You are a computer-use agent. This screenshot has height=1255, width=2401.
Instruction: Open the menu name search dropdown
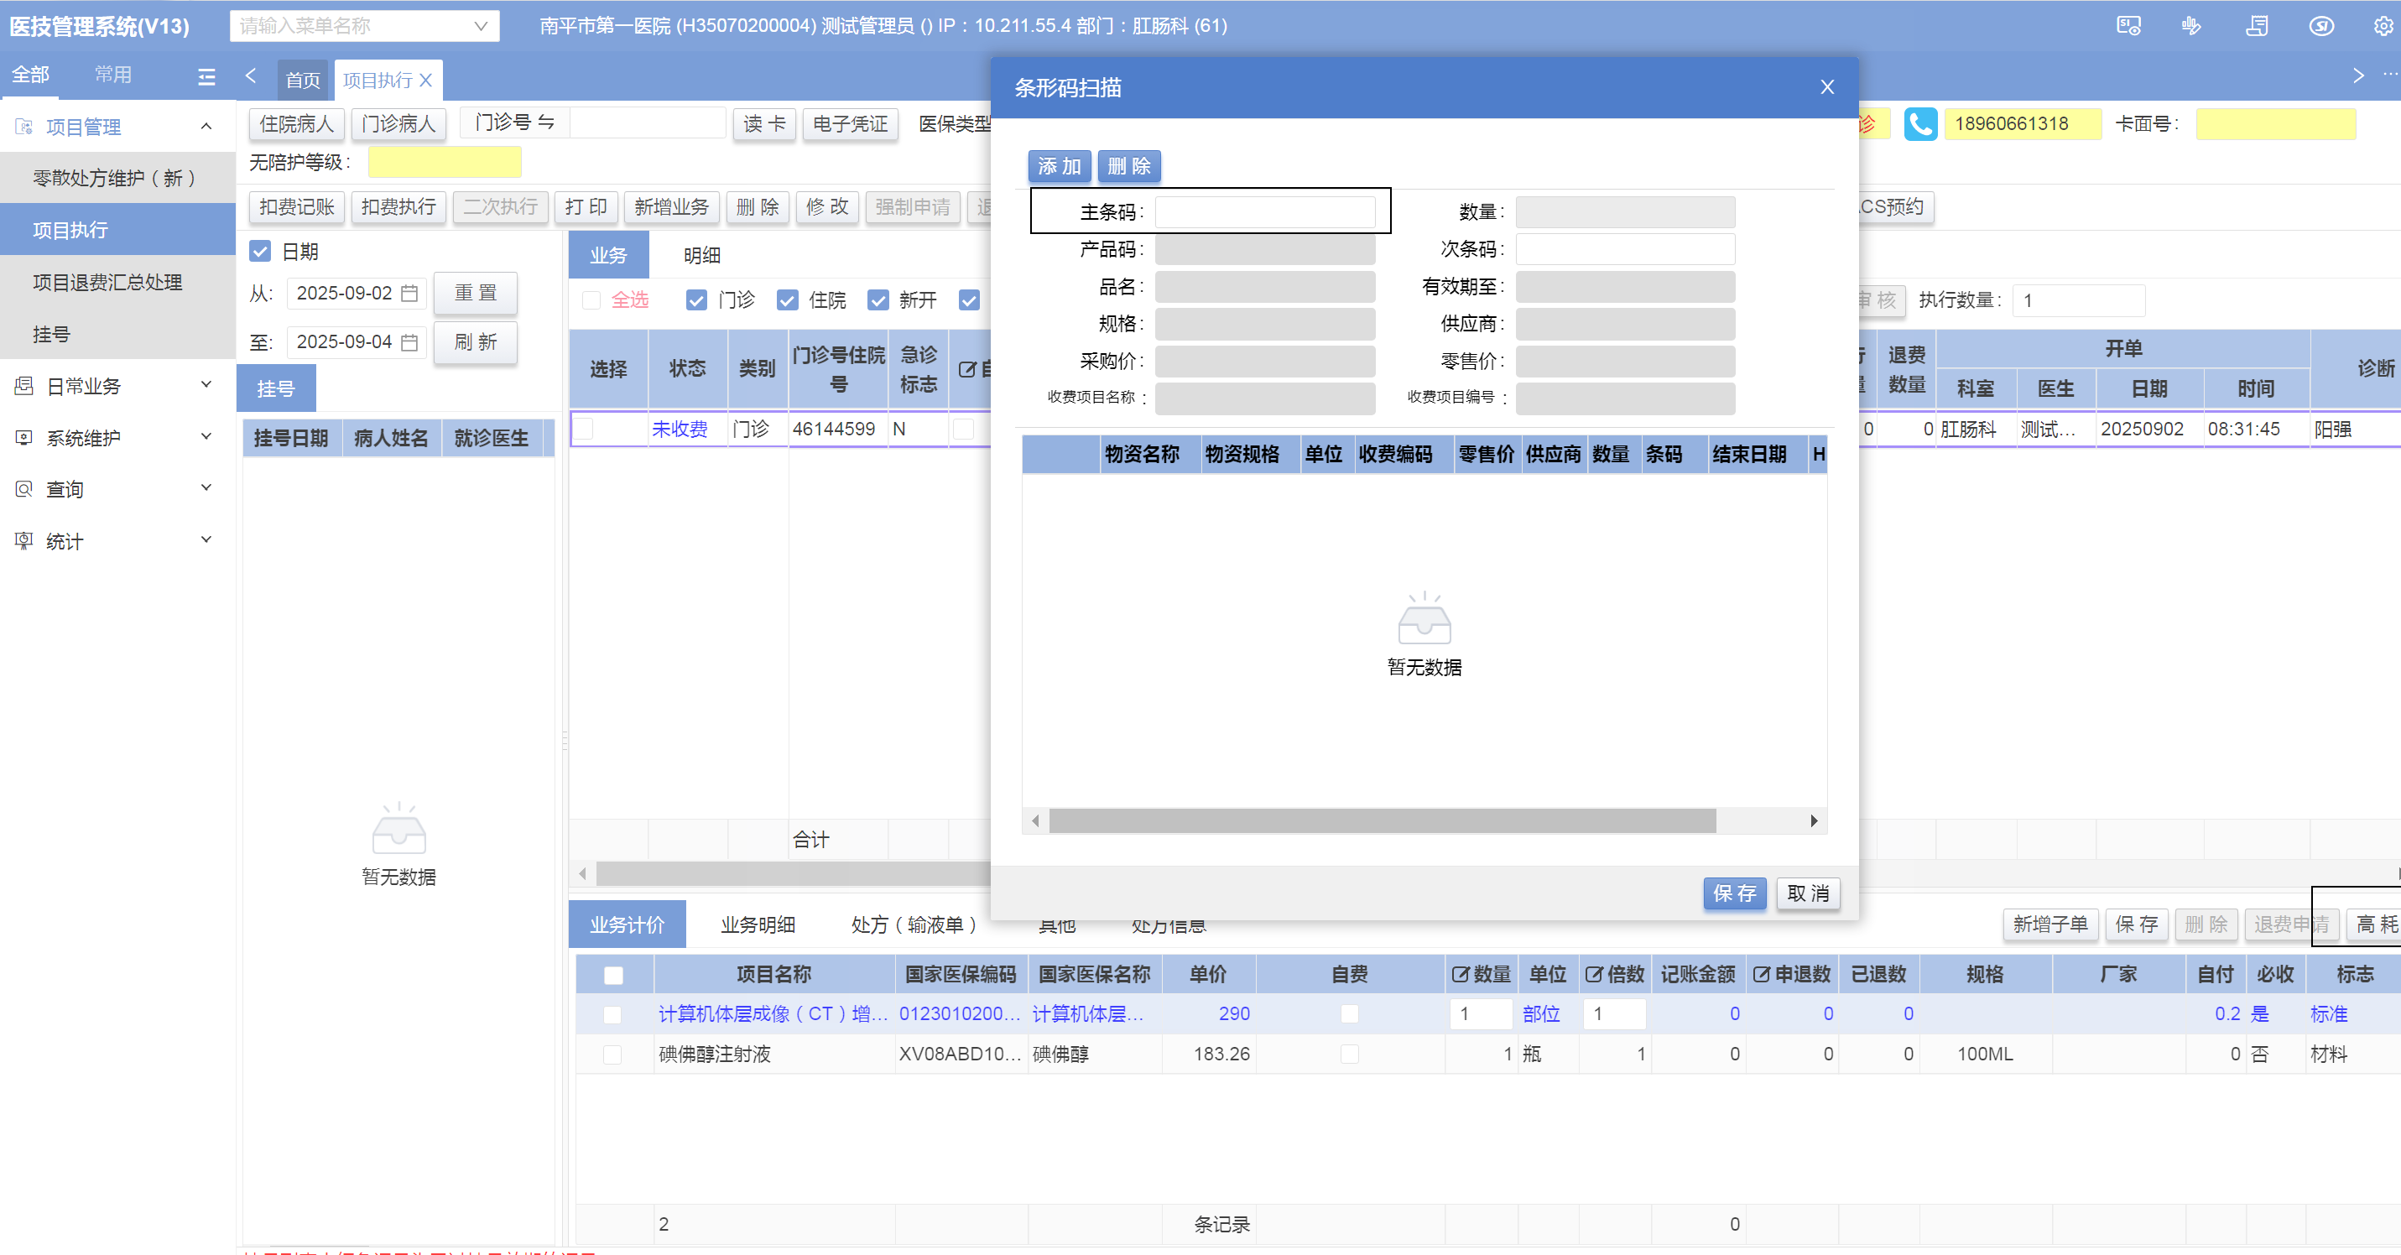click(x=364, y=26)
